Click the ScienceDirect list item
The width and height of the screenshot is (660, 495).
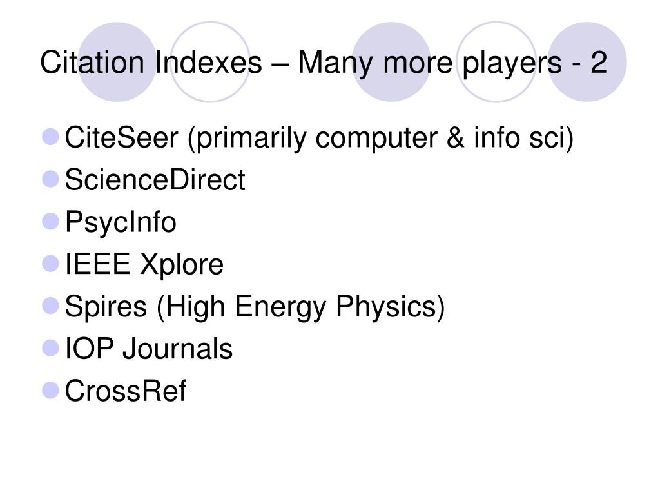(x=155, y=180)
